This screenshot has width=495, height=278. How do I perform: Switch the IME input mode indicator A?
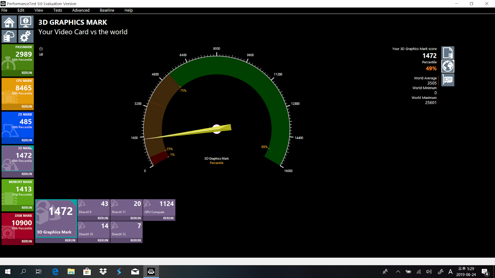click(x=450, y=272)
